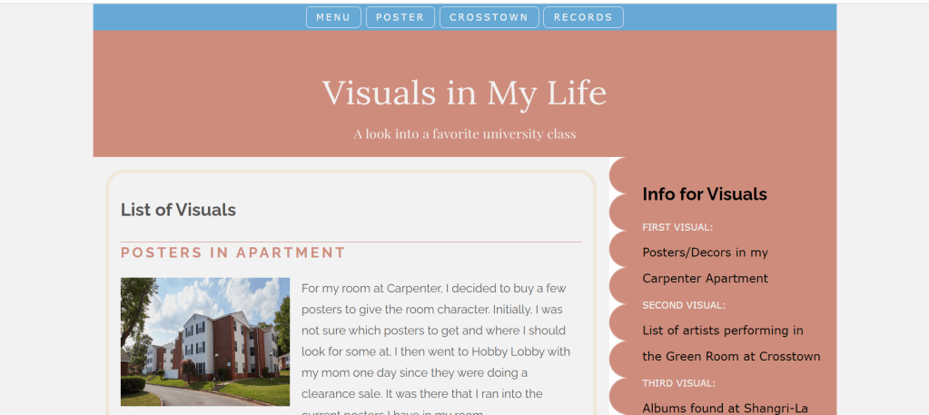Viewport: 929px width, 415px height.
Task: Jump to the RECORDS nav button
Action: (583, 17)
